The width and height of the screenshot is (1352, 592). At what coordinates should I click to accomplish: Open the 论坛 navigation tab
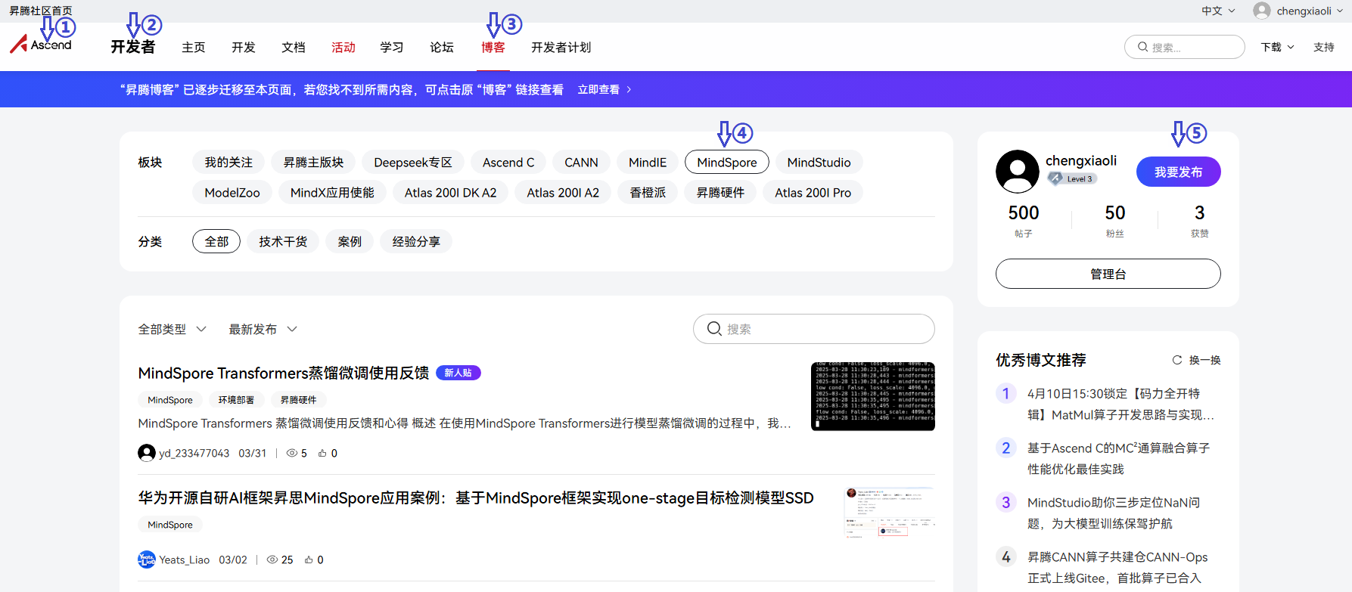(442, 47)
